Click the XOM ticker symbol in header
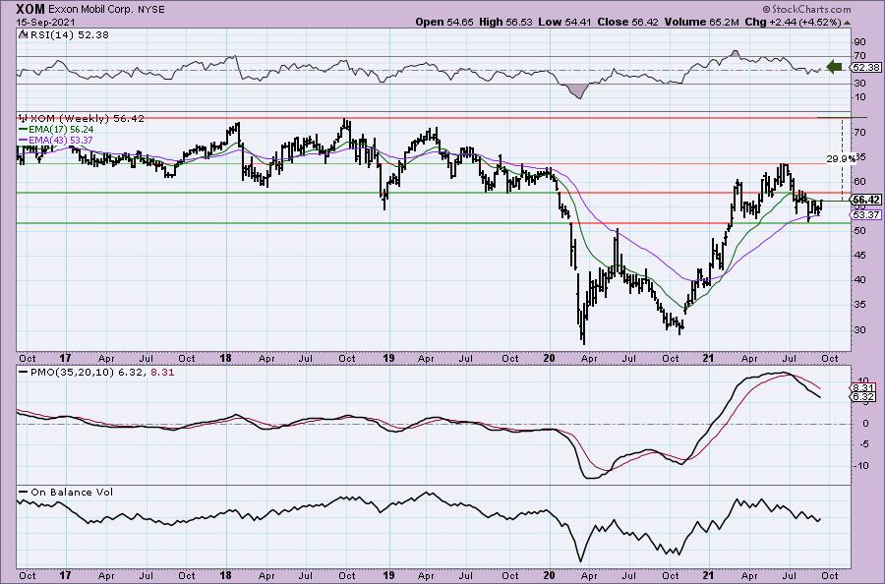This screenshot has width=885, height=584. (x=31, y=9)
